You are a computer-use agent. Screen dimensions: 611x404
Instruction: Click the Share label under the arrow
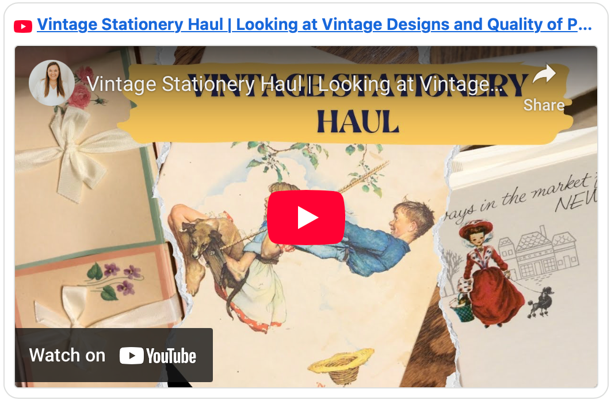[544, 105]
